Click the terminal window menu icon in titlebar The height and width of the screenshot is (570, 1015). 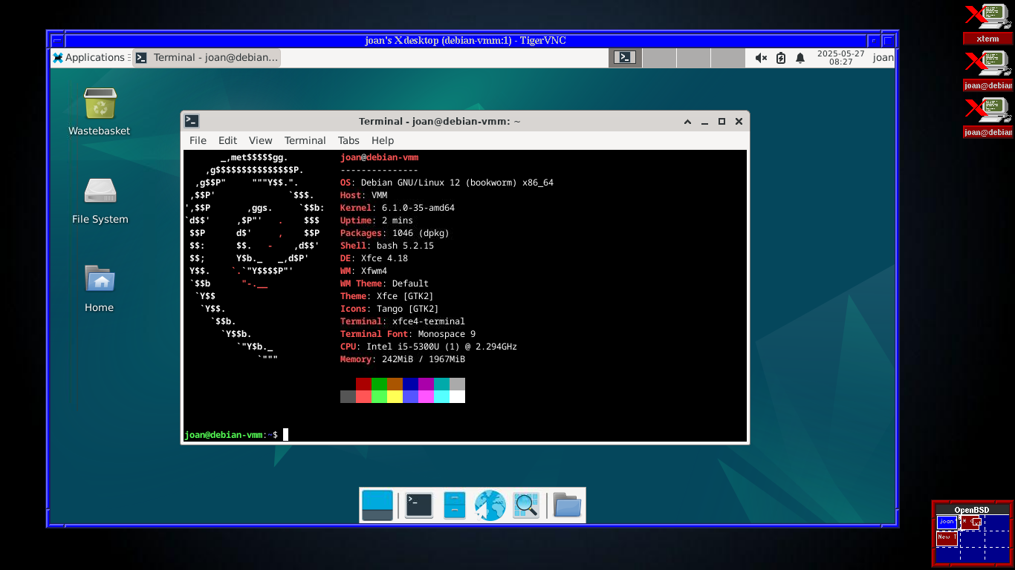192,121
